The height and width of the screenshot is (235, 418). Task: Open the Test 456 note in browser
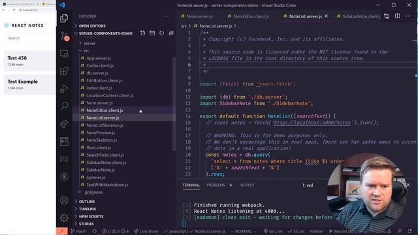pyautogui.click(x=30, y=61)
